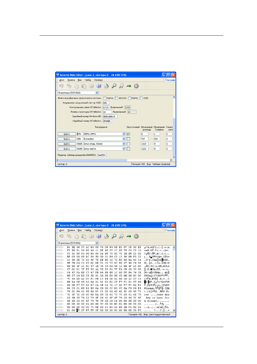Enable the OS/2 flag checkbox

pyautogui.click(x=141, y=98)
